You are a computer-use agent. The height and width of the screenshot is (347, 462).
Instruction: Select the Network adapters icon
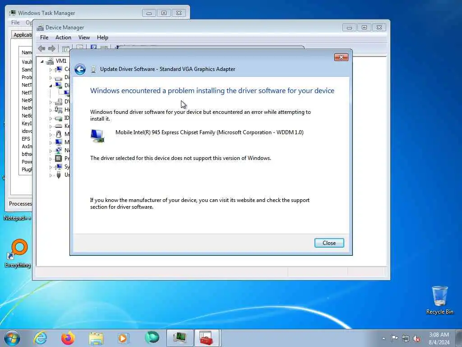[x=59, y=150]
